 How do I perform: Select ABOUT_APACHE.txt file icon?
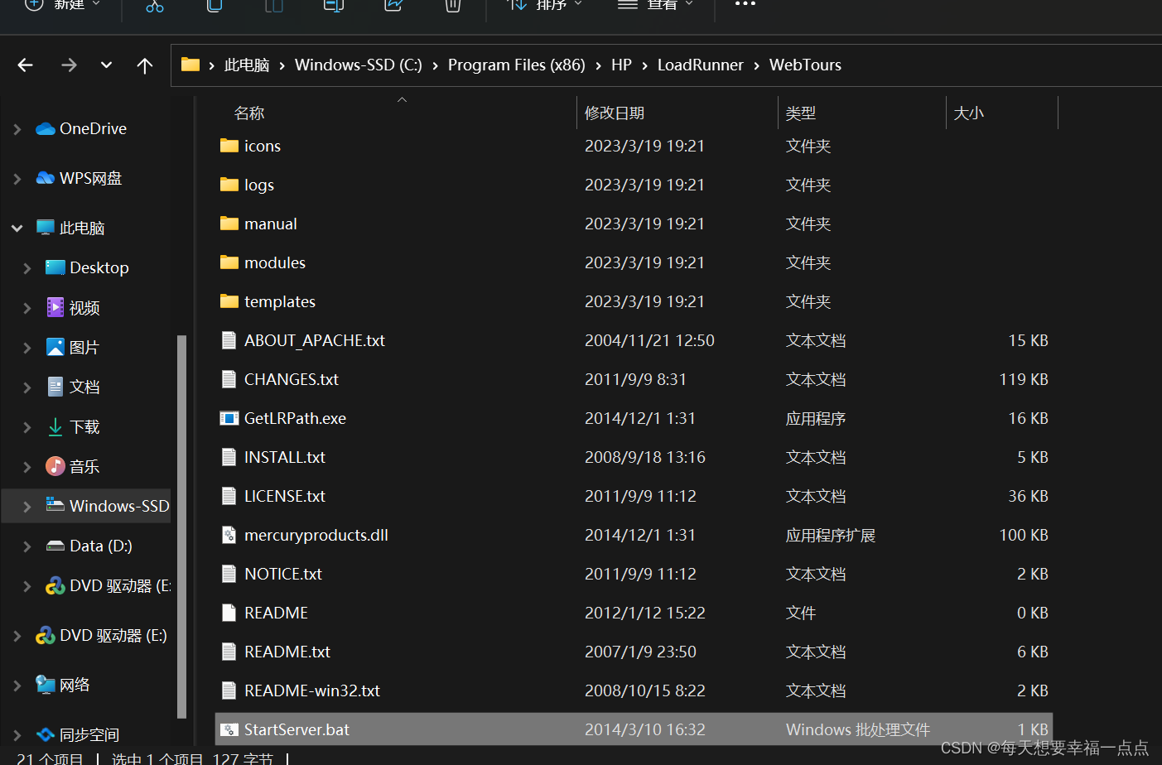coord(229,340)
